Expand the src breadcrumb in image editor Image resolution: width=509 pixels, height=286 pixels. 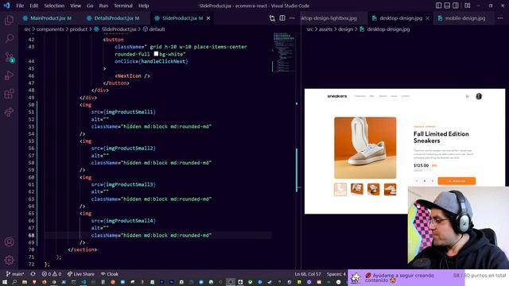tap(310, 29)
